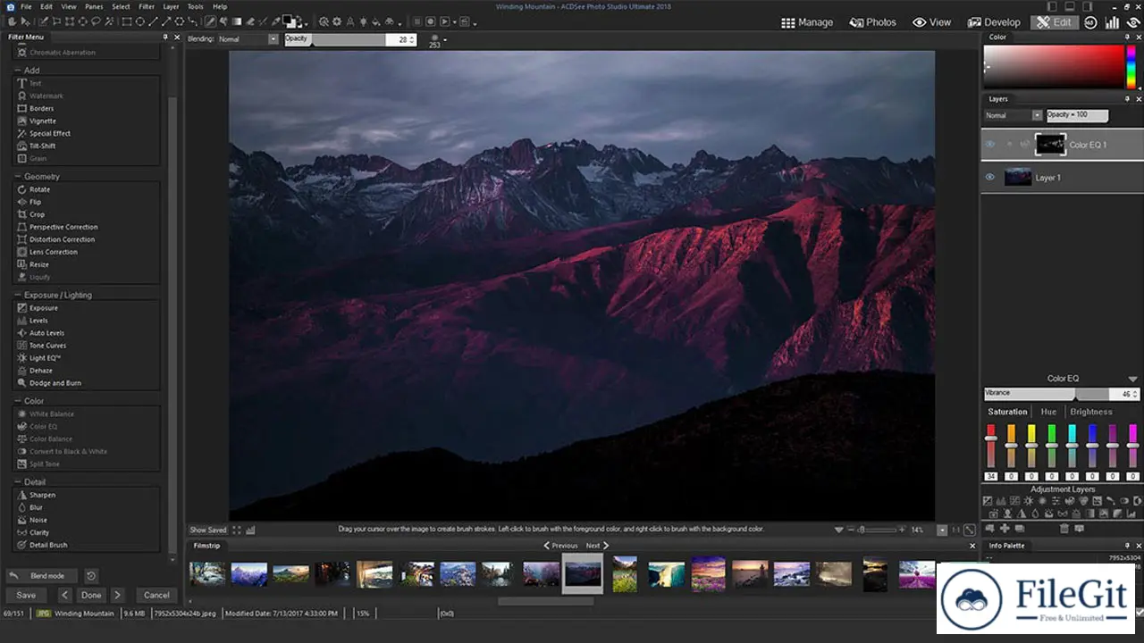
Task: Click the Cancel button
Action: (x=156, y=595)
